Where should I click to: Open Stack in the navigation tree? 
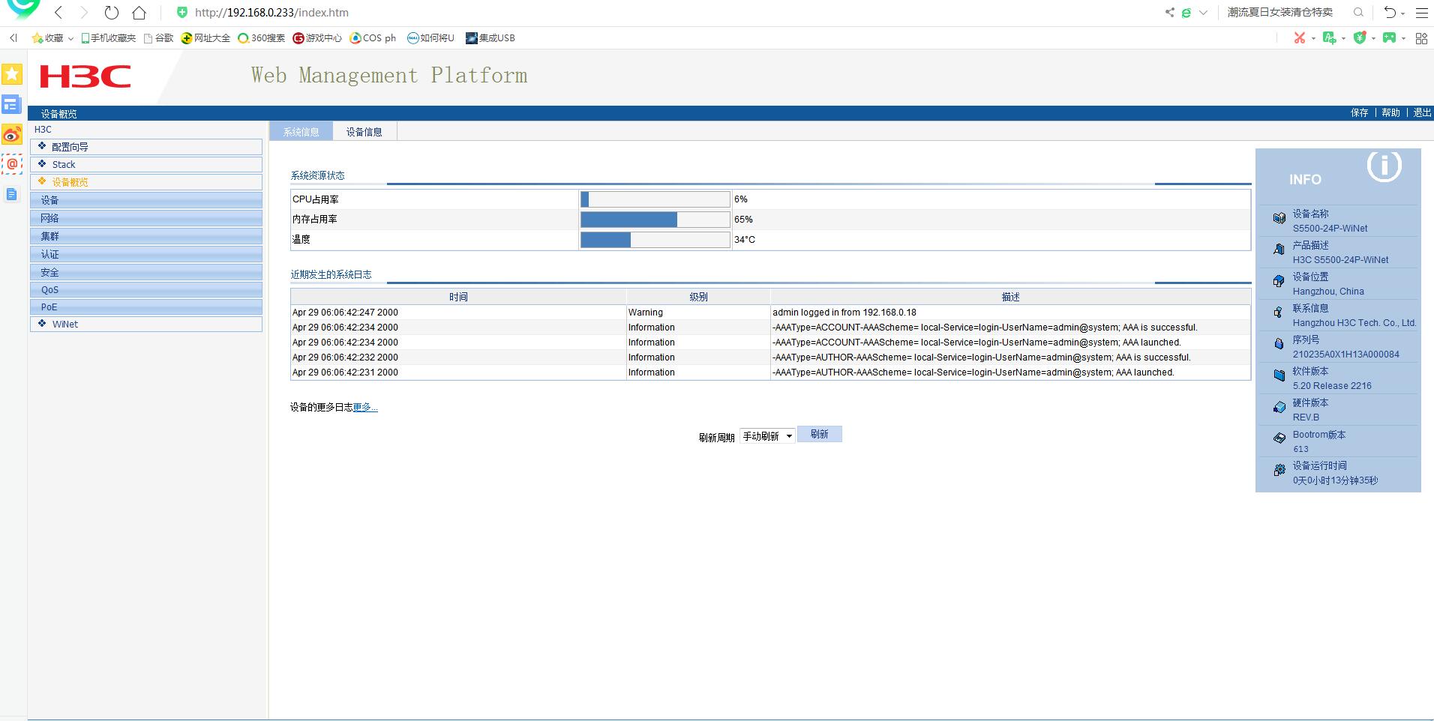(146, 164)
